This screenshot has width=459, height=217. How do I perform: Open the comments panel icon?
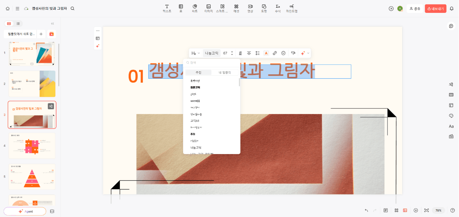[451, 26]
